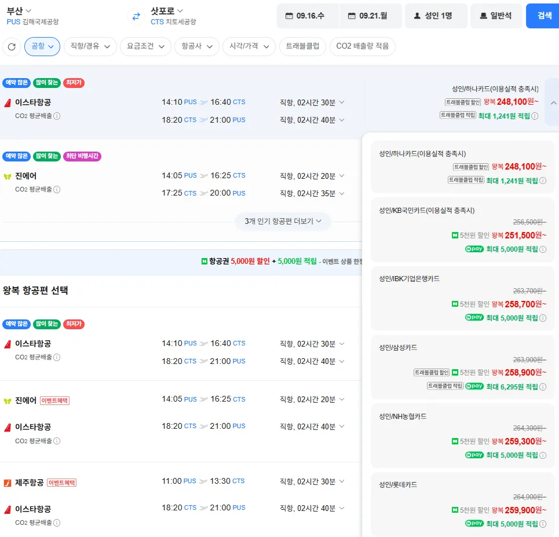Viewport: 559px width, 537px height.
Task: Click 제주항공 logo icon
Action: [x=8, y=483]
